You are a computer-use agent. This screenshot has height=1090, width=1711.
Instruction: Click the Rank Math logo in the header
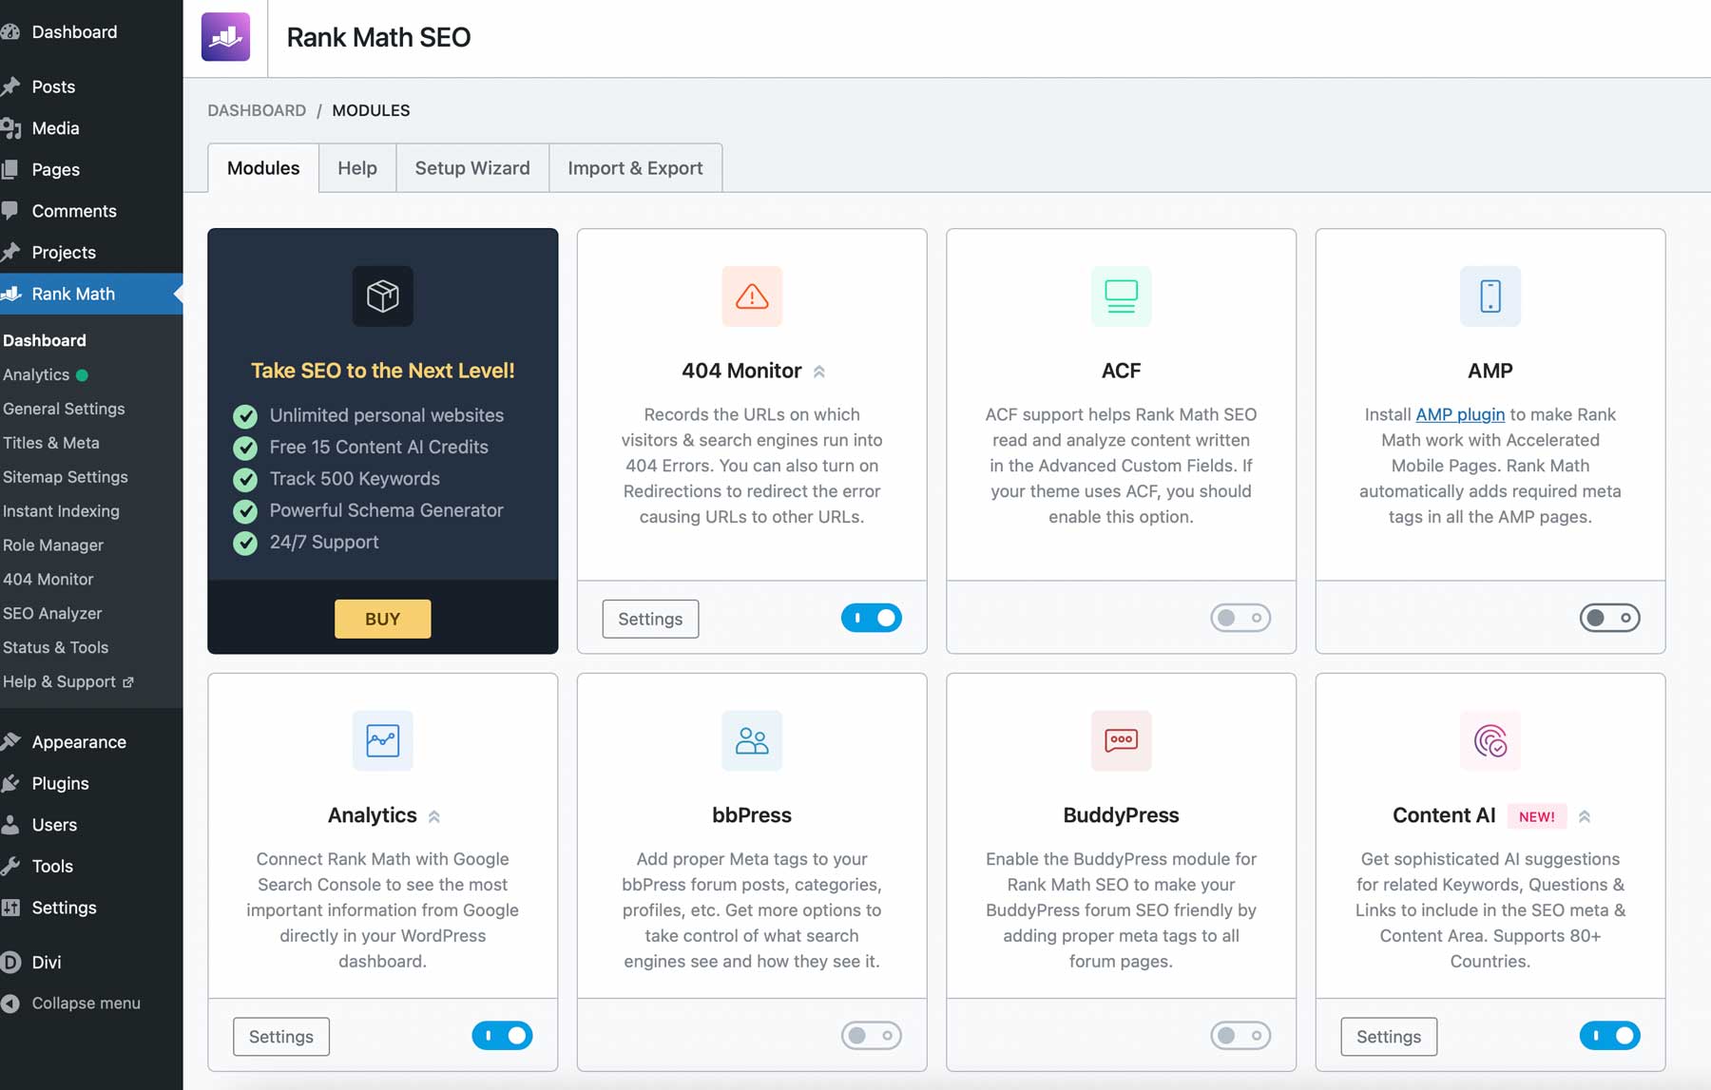(225, 36)
